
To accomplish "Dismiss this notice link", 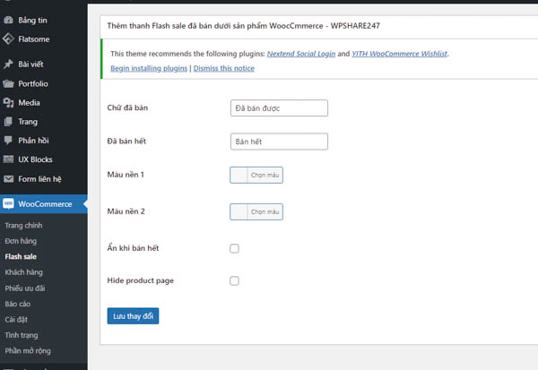I will pyautogui.click(x=223, y=69).
